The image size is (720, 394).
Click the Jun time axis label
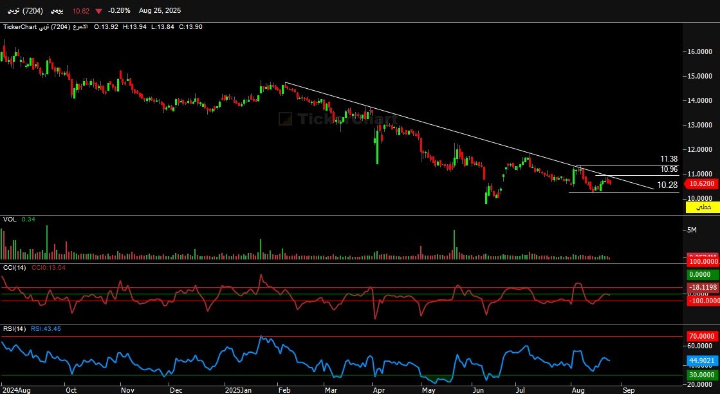pyautogui.click(x=479, y=390)
